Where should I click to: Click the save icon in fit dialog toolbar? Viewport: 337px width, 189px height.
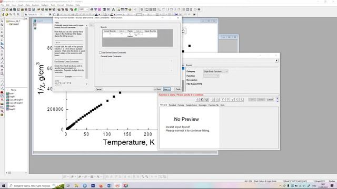[207, 100]
